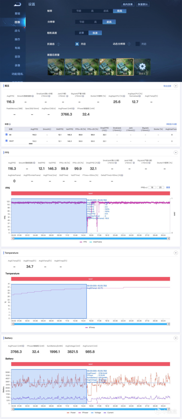This screenshot has height=419, width=182.
Task: Select the 节能 quality thumbnail
Action: point(56,67)
